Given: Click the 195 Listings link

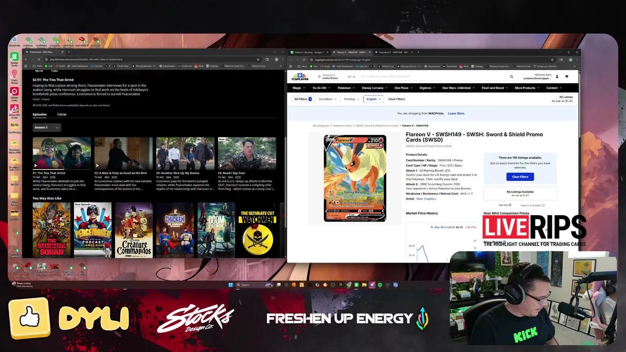Looking at the screenshot, I should pos(566,97).
